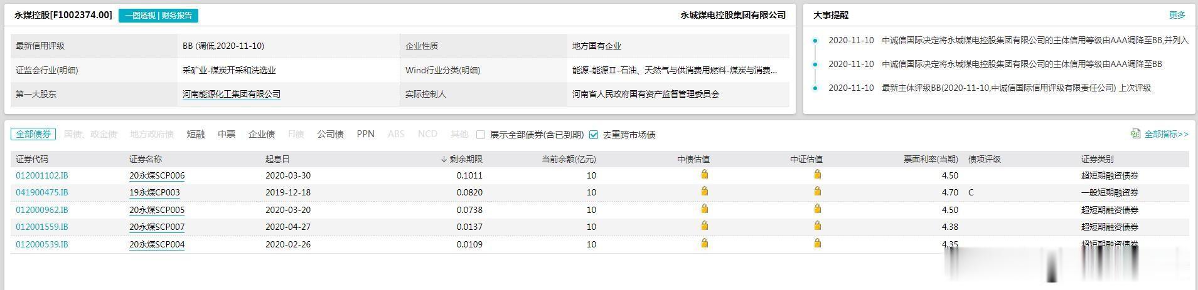Switch to PPN bond tab

pos(365,134)
